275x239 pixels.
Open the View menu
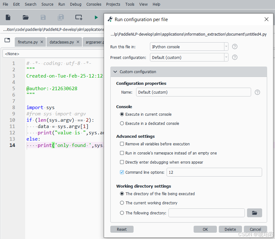143,4
